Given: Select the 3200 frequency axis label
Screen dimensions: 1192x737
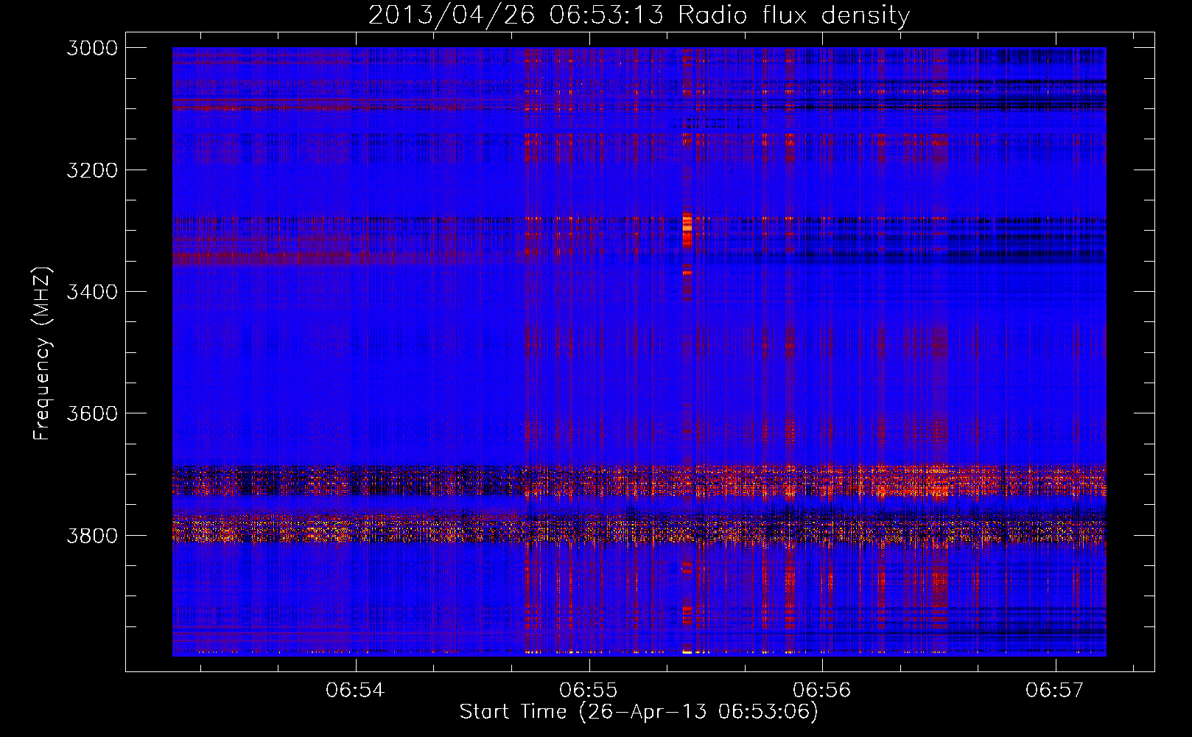Looking at the screenshot, I should tap(92, 170).
